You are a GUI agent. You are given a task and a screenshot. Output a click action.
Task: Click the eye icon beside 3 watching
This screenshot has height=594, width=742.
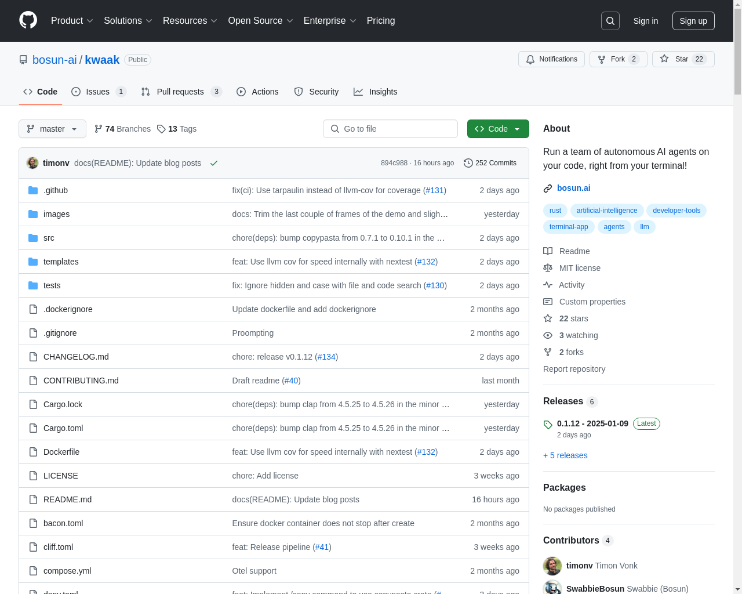pos(548,335)
